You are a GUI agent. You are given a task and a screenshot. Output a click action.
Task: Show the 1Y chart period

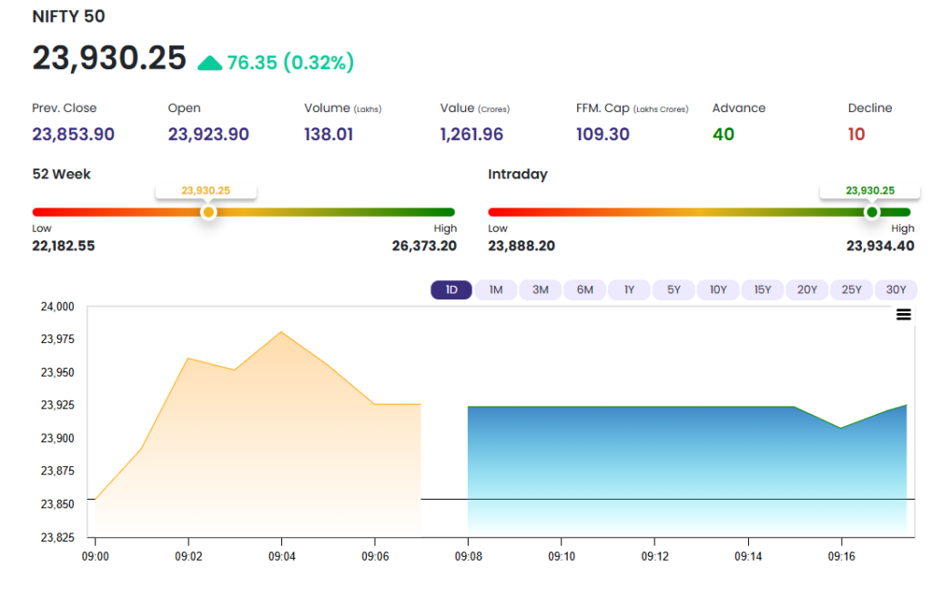[629, 289]
